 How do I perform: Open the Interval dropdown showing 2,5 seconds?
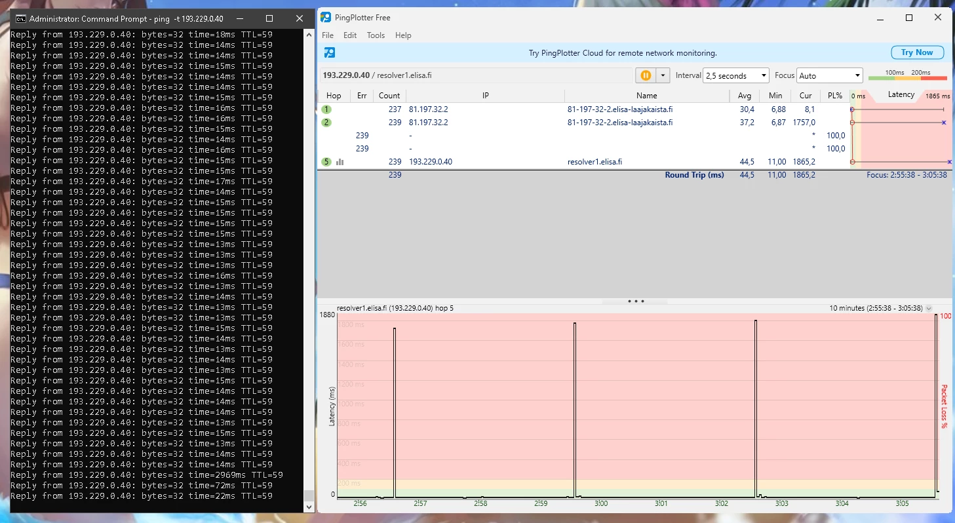[x=735, y=75]
